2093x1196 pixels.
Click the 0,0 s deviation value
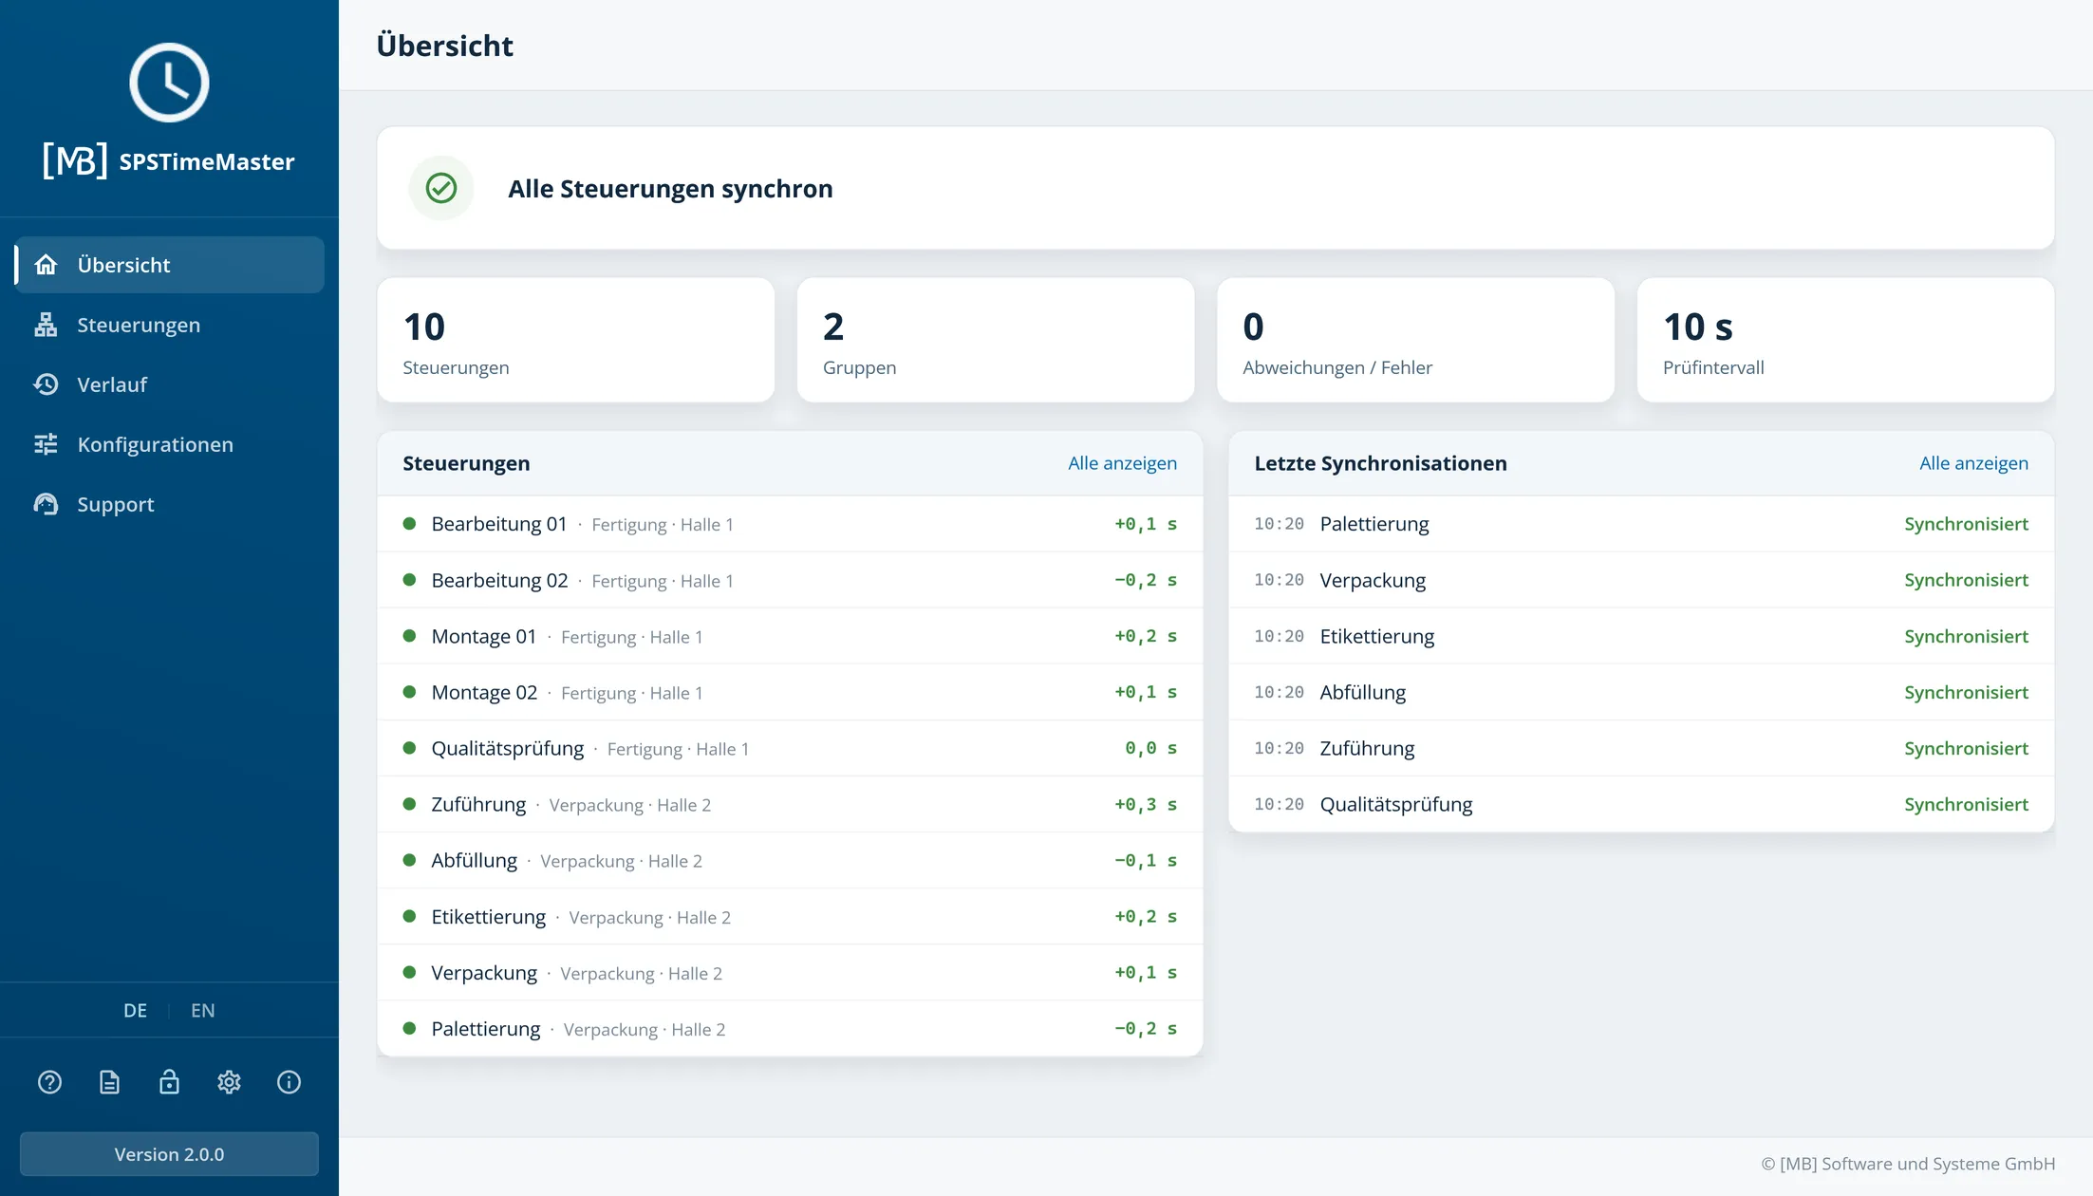(x=1150, y=748)
